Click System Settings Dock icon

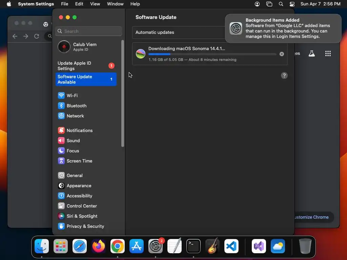click(x=156, y=246)
